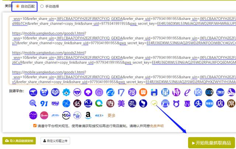Choose the Tmall cat head icon
This screenshot has width=236, height=149.
176,104
